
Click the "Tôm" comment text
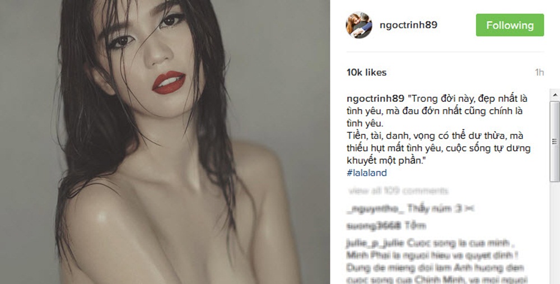coord(414,226)
